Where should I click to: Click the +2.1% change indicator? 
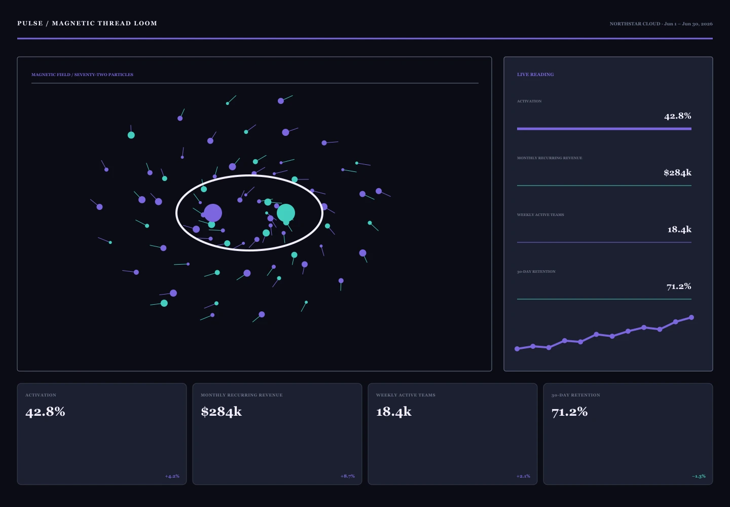point(523,476)
